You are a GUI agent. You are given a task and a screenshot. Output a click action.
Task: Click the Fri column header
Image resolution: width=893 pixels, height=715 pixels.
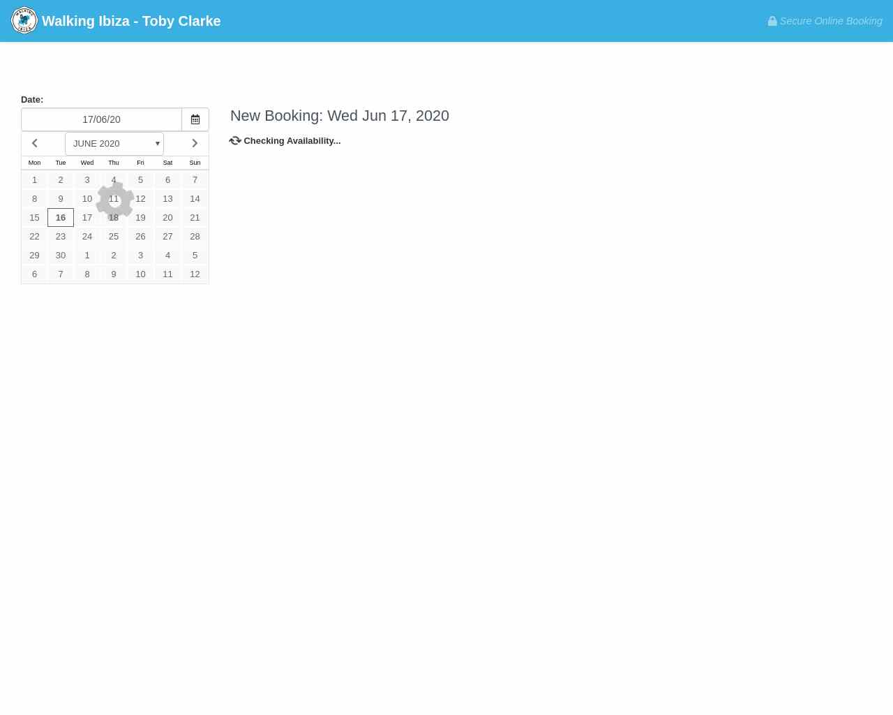(x=140, y=163)
